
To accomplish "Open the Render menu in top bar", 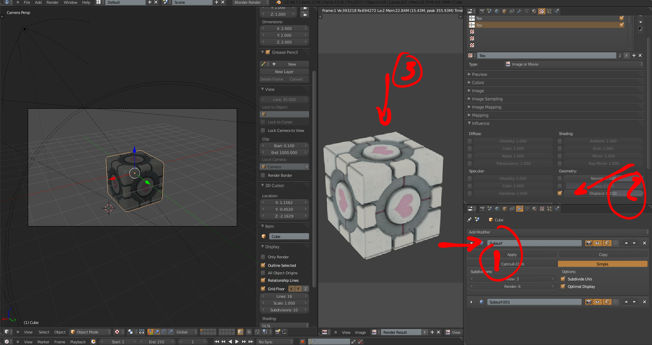I will (52, 2).
